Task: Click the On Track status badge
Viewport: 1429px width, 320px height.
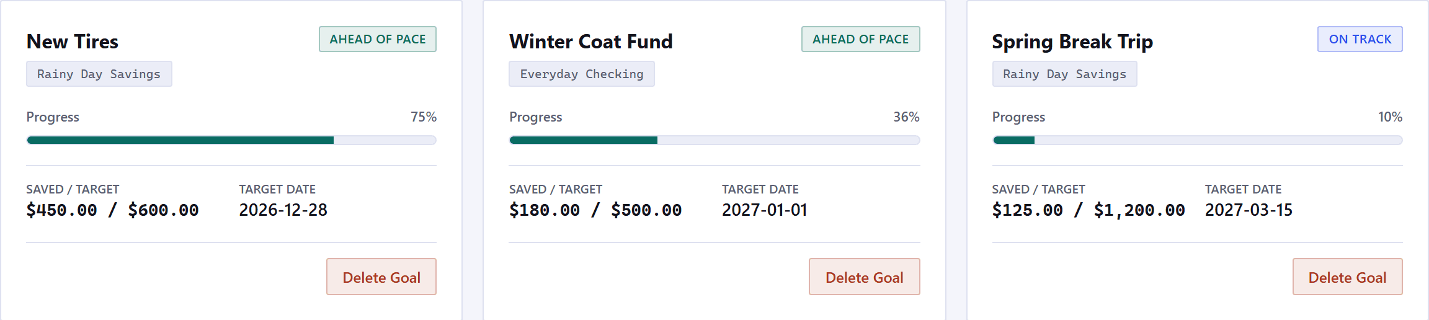Action: (1360, 39)
